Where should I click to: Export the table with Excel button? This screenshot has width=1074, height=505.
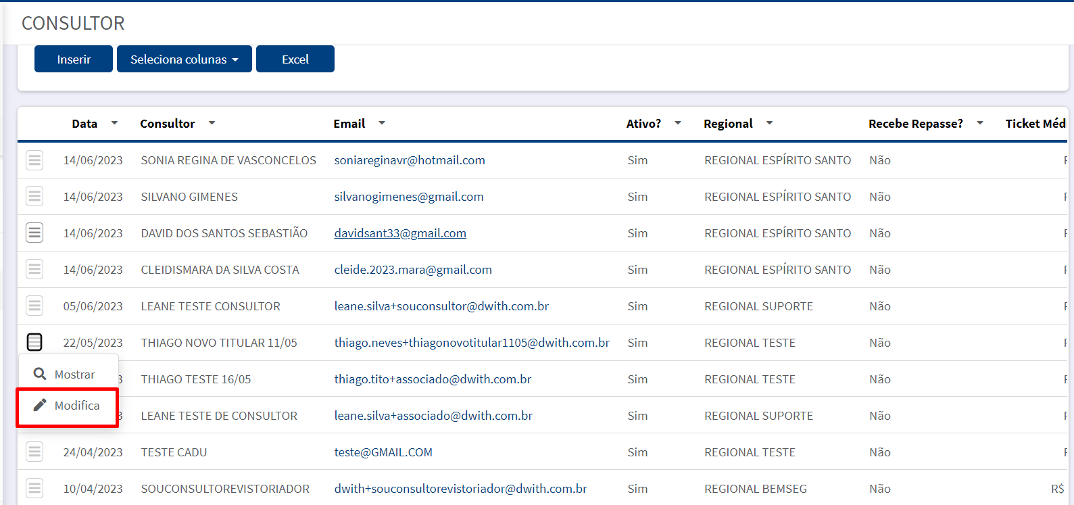point(295,59)
